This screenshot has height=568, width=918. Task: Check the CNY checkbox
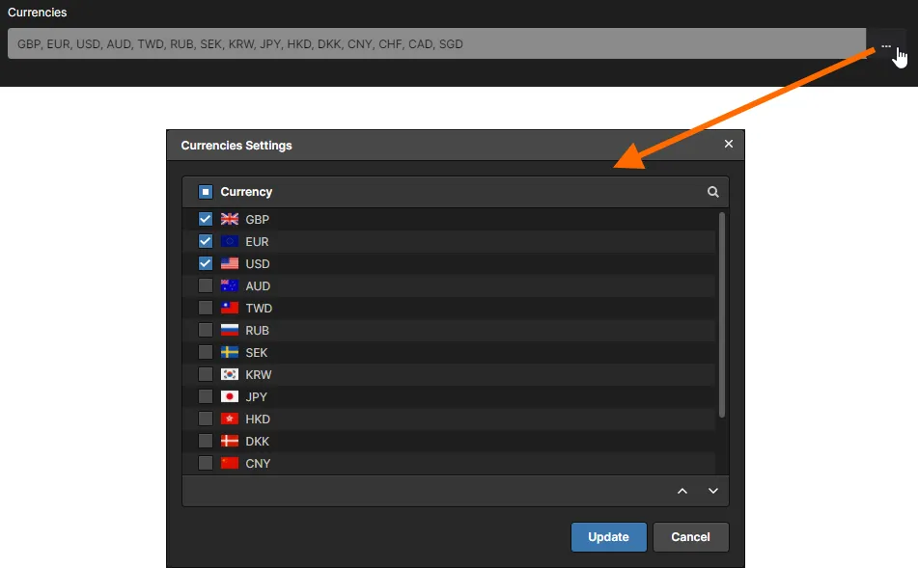(205, 463)
